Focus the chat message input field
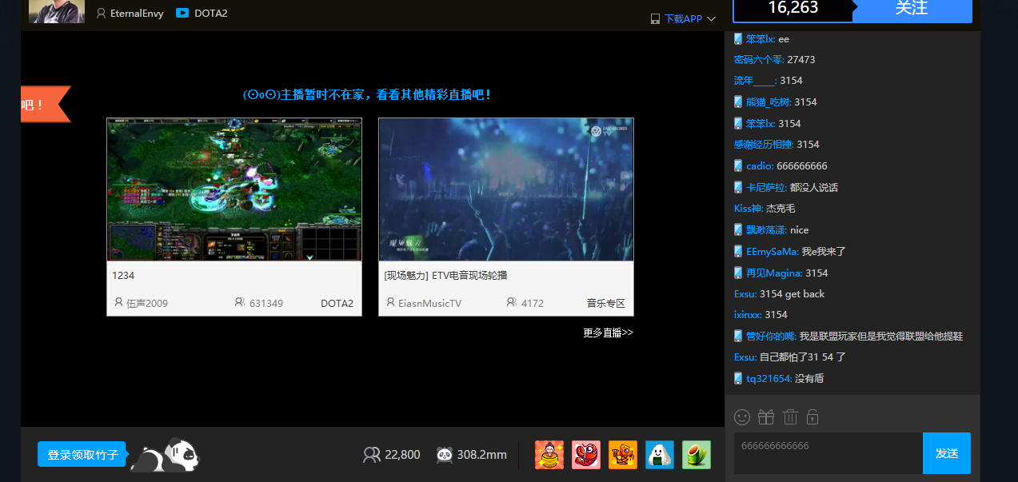Viewport: 1018px width, 482px height. [828, 453]
